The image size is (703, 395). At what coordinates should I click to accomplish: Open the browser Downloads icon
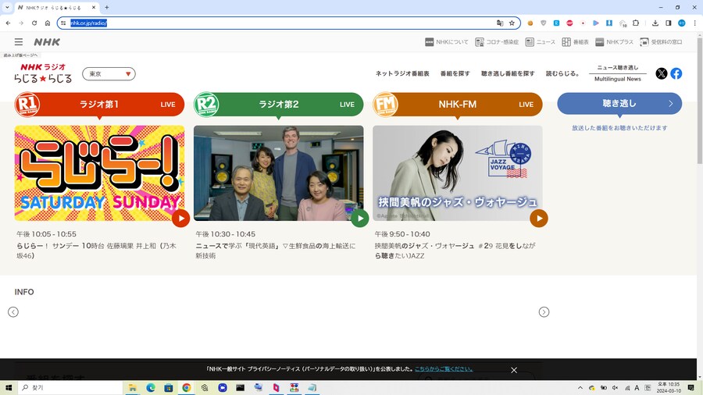[655, 23]
